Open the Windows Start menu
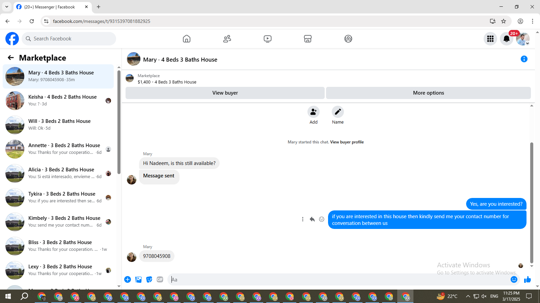Screen dimensions: 540x303 click(x=8, y=296)
